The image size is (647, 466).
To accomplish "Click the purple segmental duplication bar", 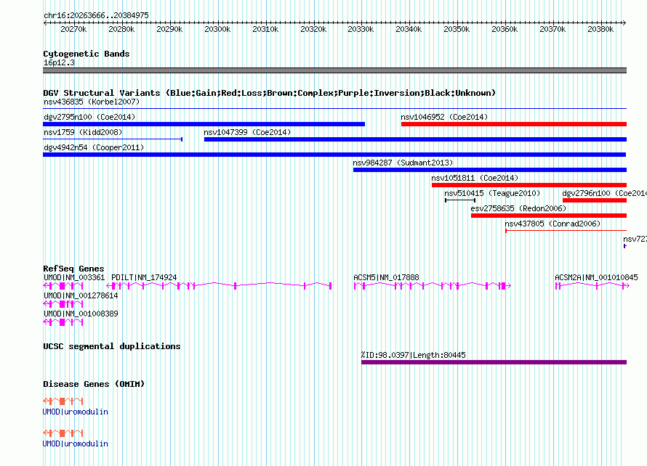I will coord(494,362).
